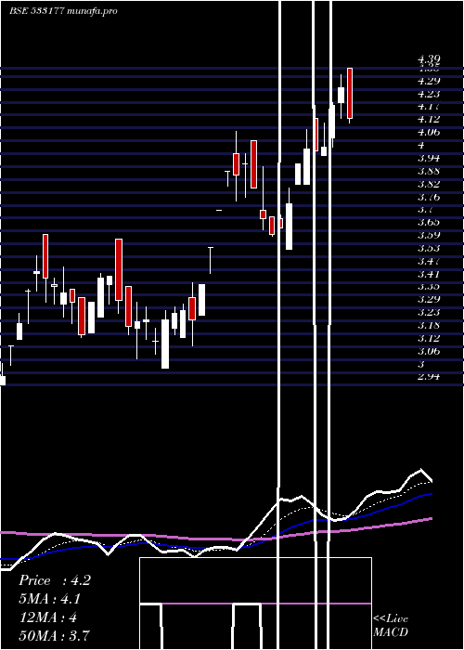Click the 4.06 price axis label
Screen dimensions: 464x650
pos(429,132)
